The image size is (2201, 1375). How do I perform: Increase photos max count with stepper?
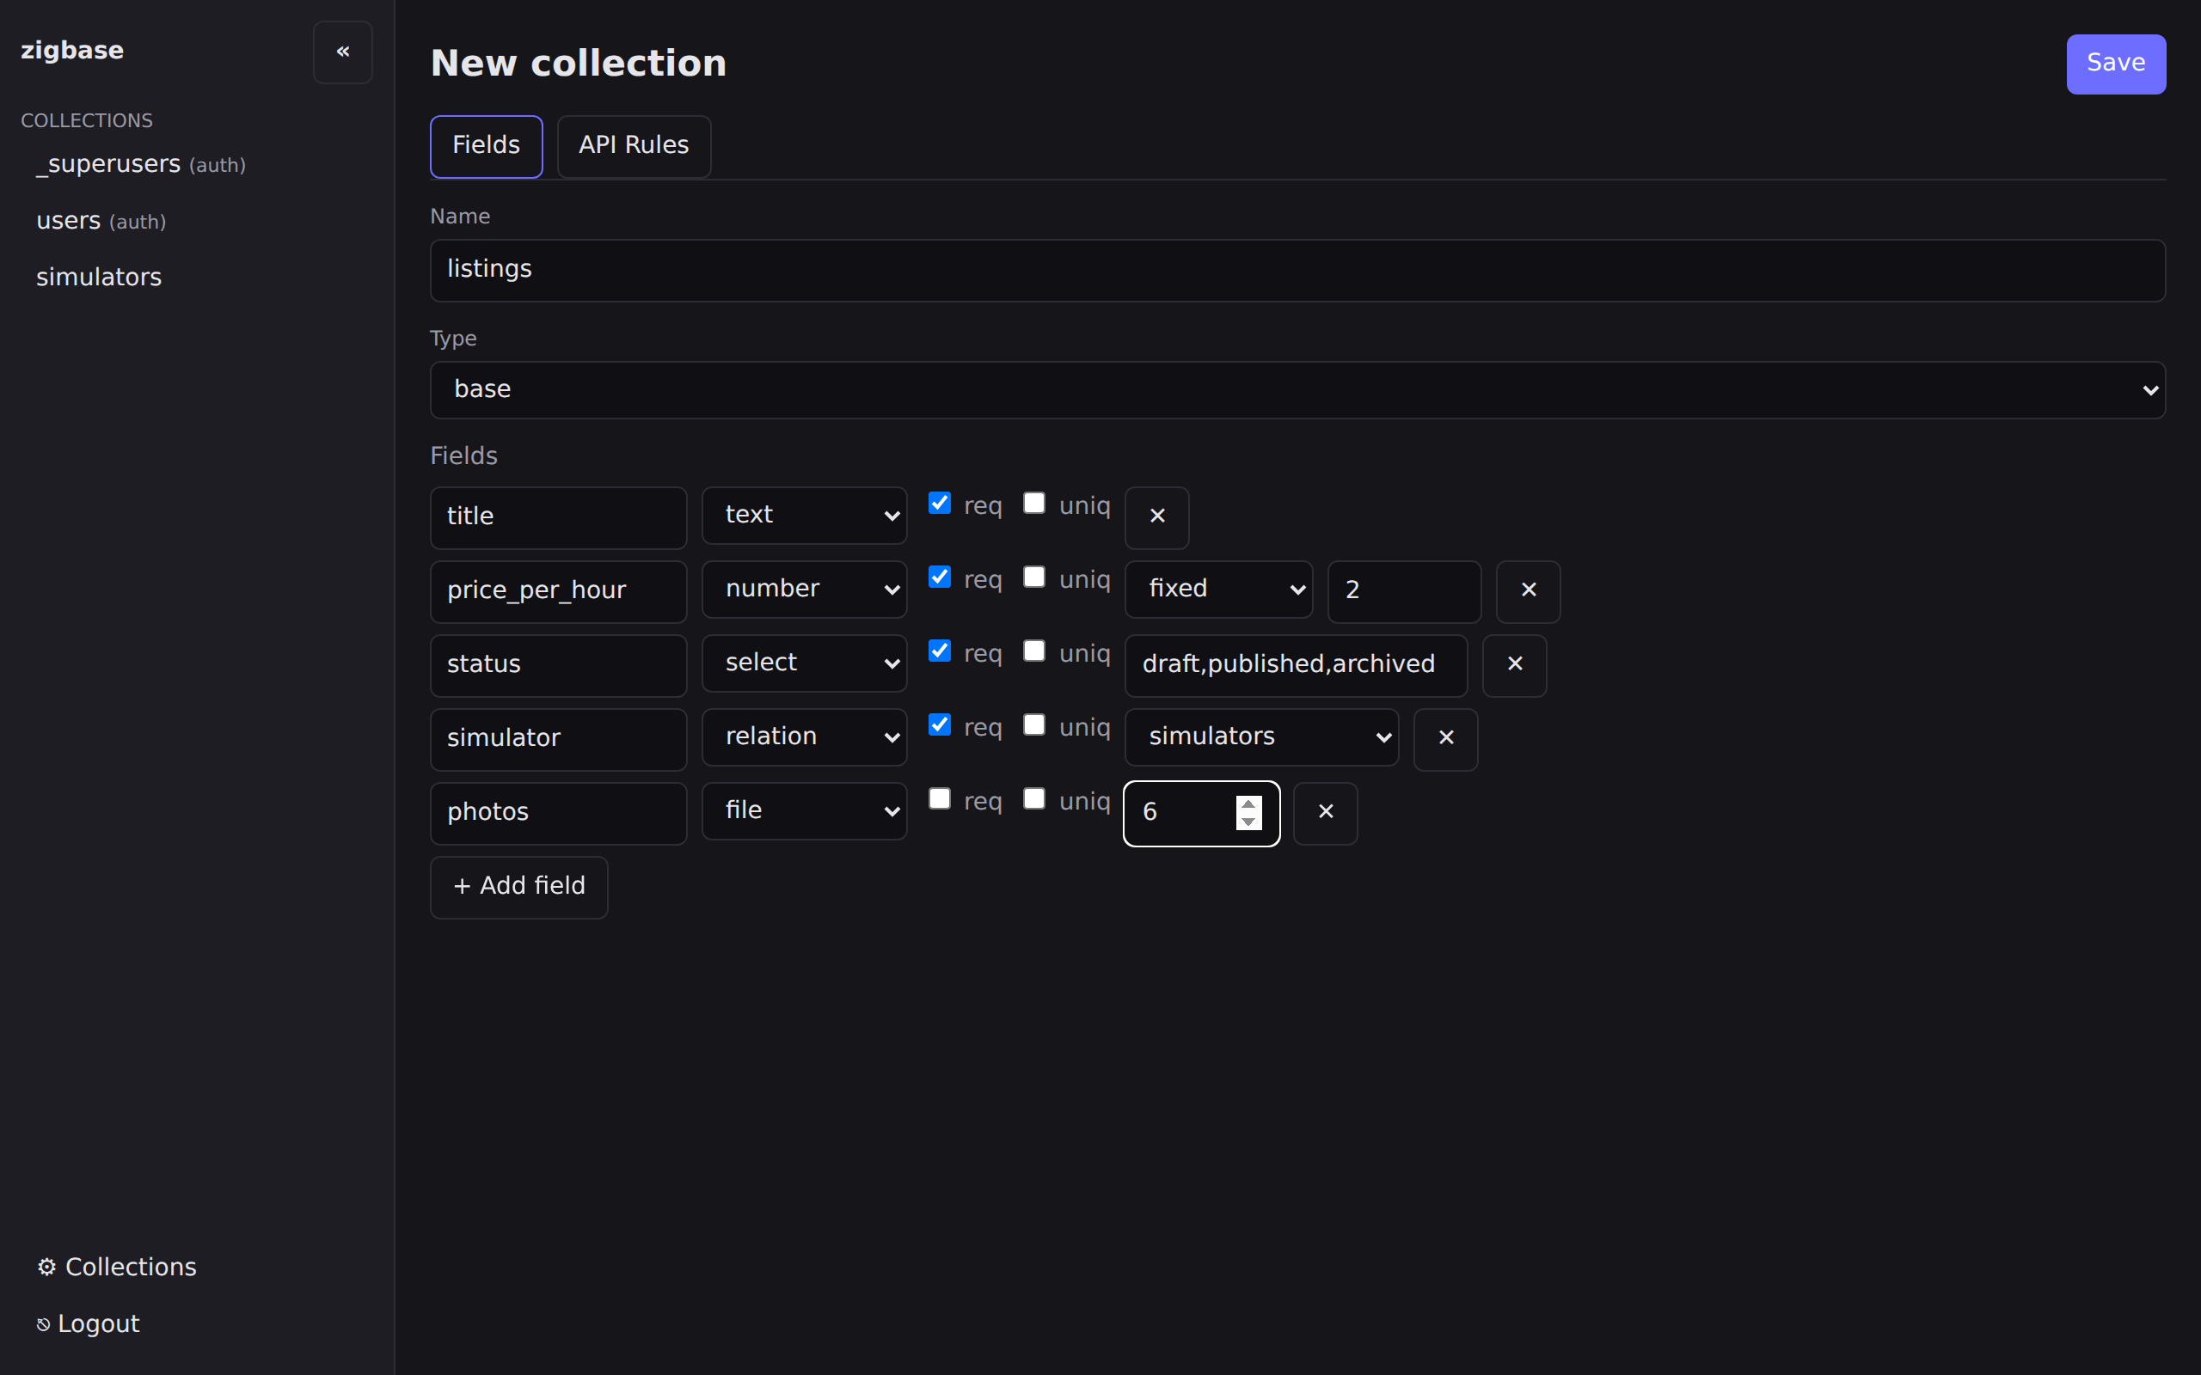tap(1248, 804)
